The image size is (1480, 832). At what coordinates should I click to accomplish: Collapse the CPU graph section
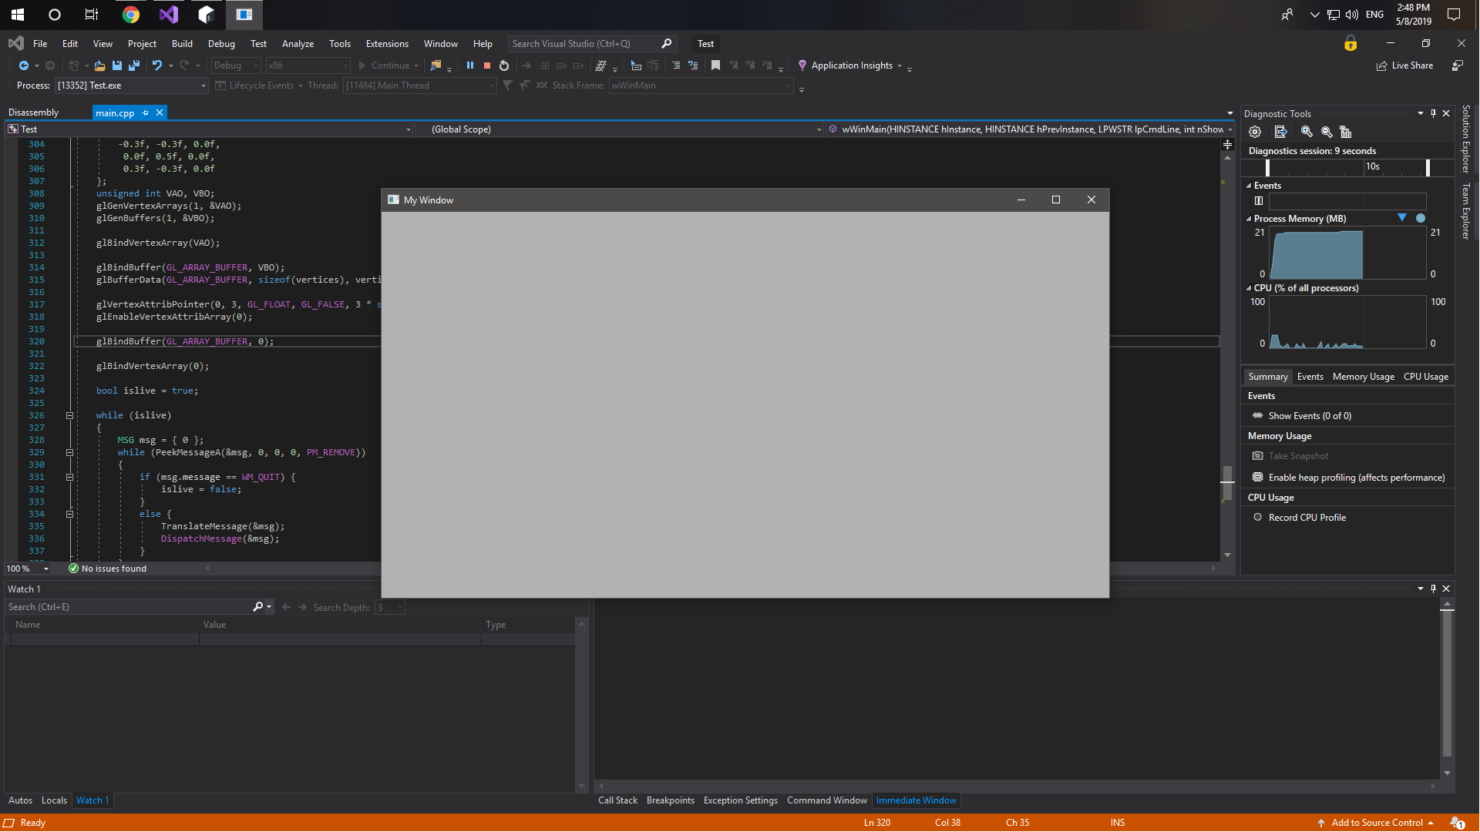1249,288
